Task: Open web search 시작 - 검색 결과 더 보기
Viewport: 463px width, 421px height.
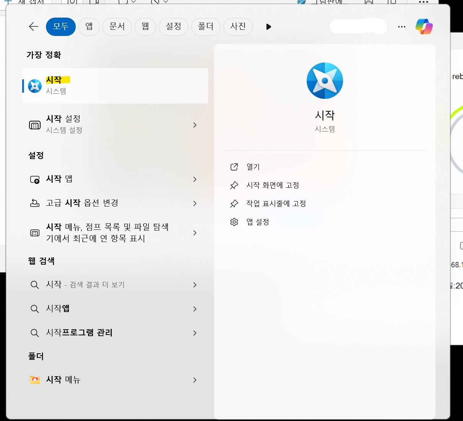Action: 115,285
